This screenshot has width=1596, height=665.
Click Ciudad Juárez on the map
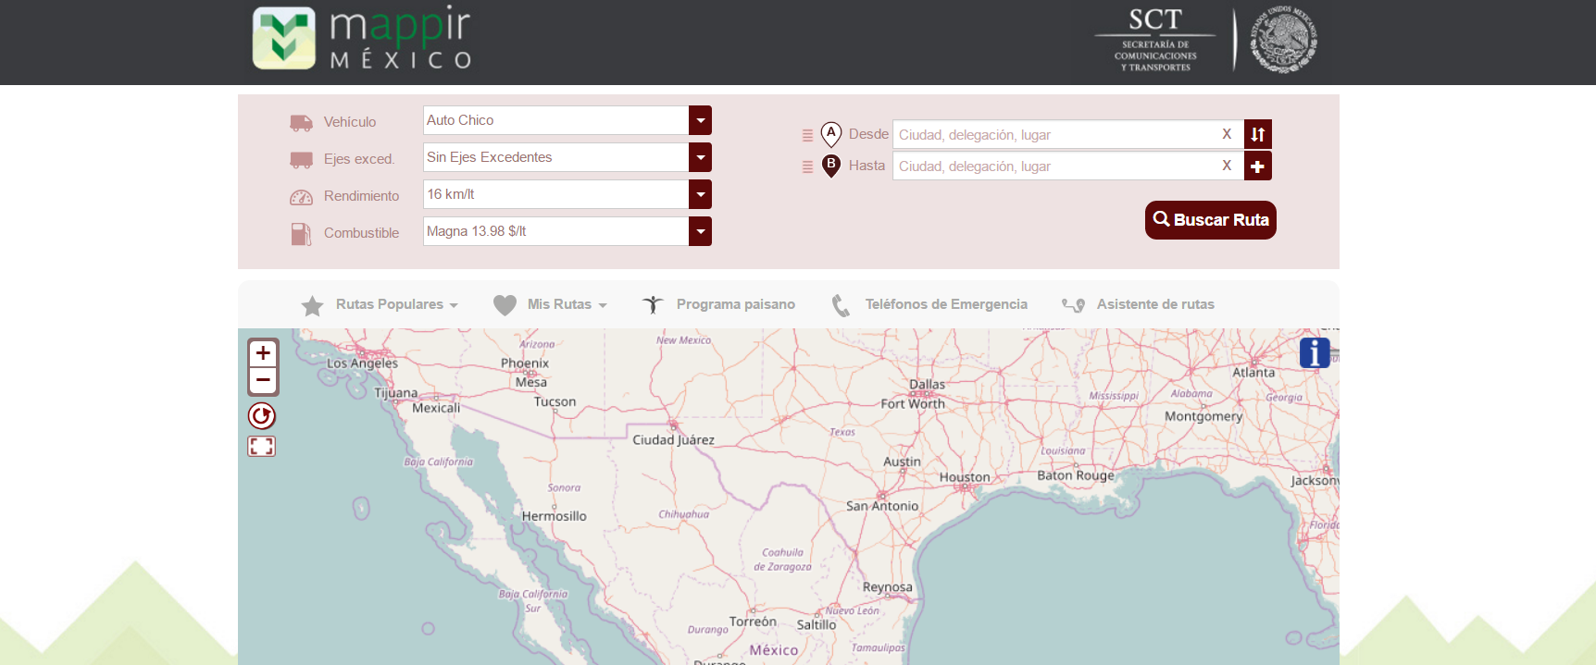click(673, 440)
